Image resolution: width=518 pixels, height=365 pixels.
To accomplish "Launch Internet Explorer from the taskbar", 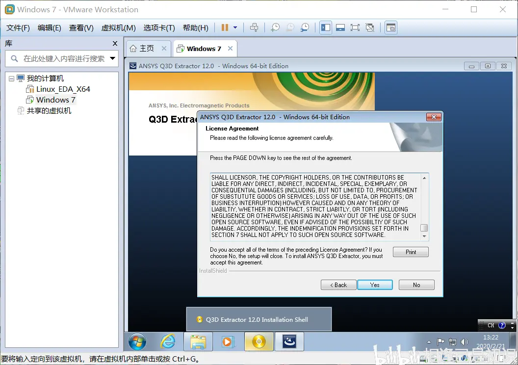I will [168, 341].
